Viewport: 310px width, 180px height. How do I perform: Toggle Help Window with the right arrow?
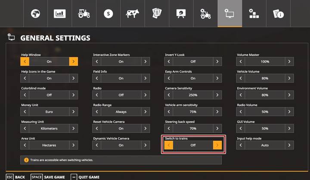point(74,62)
